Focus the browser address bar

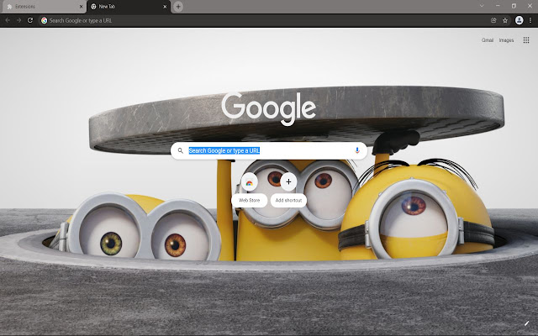pyautogui.click(x=264, y=20)
